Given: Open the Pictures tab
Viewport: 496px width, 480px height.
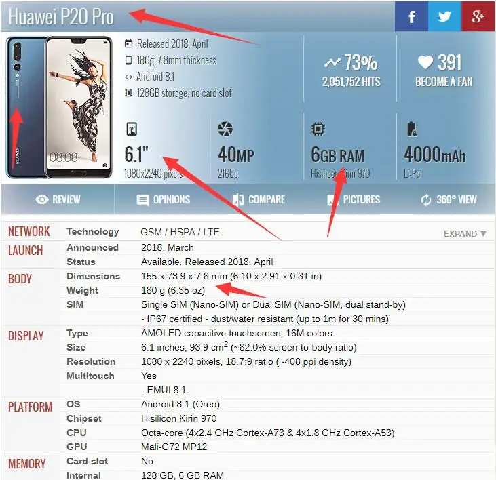Looking at the screenshot, I should [354, 200].
